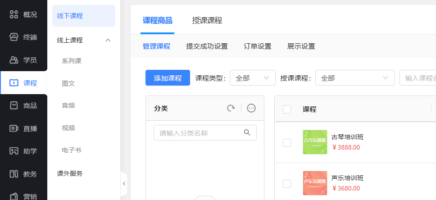Focus the course name search field
Image resolution: width=436 pixels, height=200 pixels.
pyautogui.click(x=418, y=78)
